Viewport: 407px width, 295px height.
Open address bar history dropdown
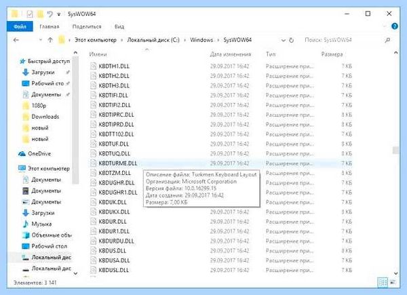tap(283, 40)
